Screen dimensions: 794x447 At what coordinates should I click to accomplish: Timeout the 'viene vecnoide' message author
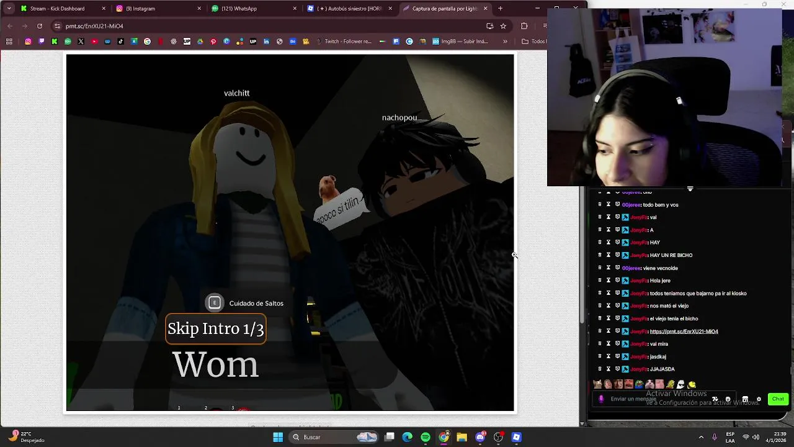[x=609, y=268]
